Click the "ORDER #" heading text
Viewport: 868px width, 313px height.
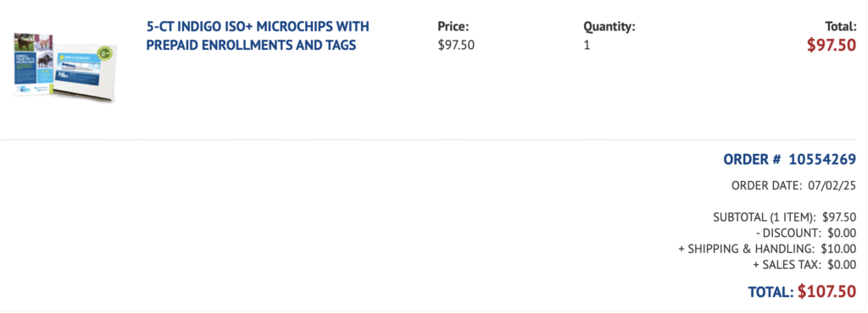pos(752,160)
